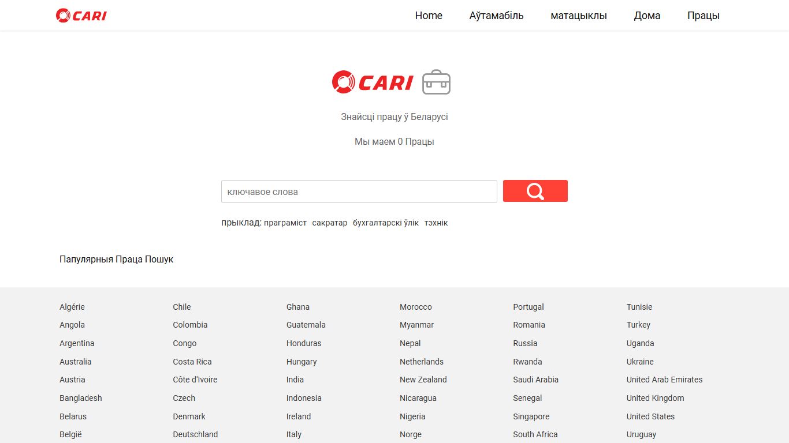789x443 pixels.
Task: Open the Home menu item
Action: click(429, 16)
